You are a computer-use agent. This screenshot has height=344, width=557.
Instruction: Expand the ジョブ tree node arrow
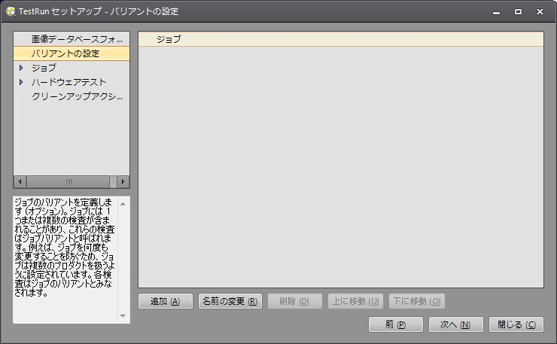point(21,68)
